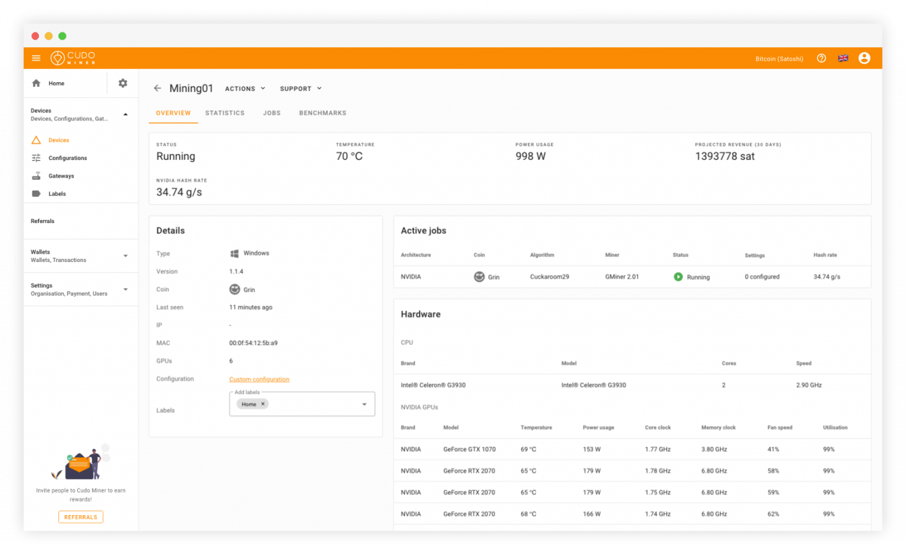This screenshot has height=554, width=906.
Task: Click the British flag language icon
Action: (843, 58)
